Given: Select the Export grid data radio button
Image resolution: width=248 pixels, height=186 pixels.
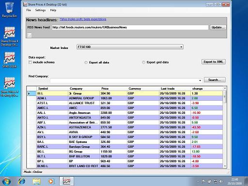Looking at the screenshot, I should 143,62.
